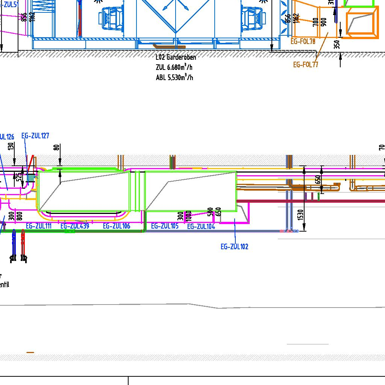
Task: Select the ZUL 6.680m³/h airflow text
Action: pos(174,67)
